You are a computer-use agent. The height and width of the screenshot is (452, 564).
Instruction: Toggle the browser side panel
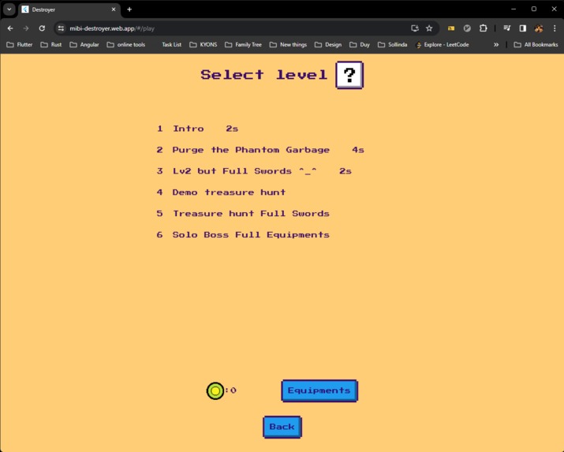click(523, 28)
